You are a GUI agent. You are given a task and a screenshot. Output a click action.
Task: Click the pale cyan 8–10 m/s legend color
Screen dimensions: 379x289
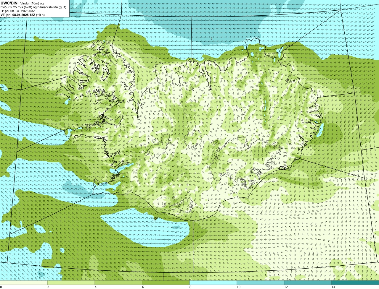tap(213, 282)
